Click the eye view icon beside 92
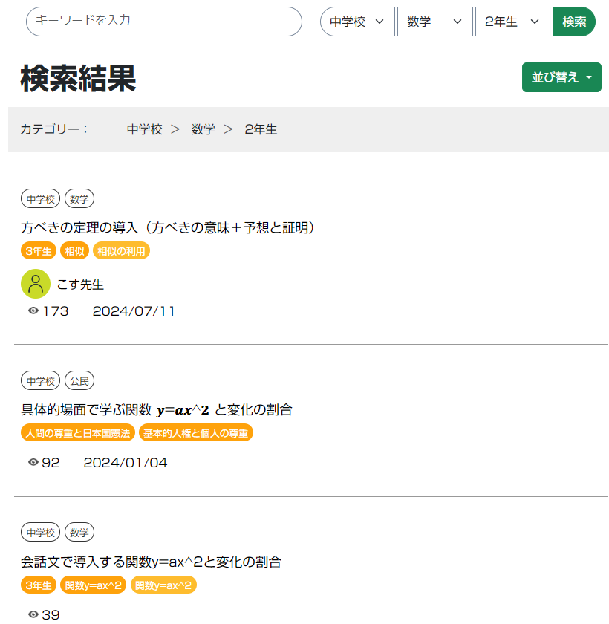The image size is (609, 624). [33, 463]
